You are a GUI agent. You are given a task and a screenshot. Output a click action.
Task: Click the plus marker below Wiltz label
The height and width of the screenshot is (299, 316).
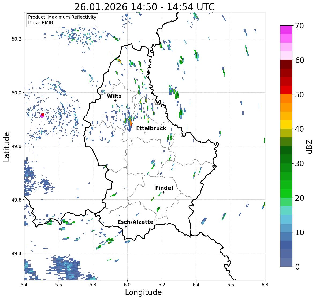[x=116, y=101]
